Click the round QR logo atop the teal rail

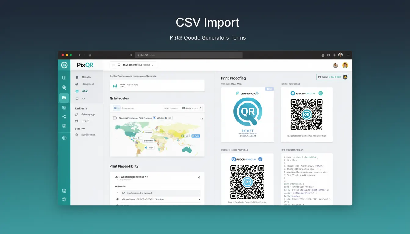pos(64,65)
